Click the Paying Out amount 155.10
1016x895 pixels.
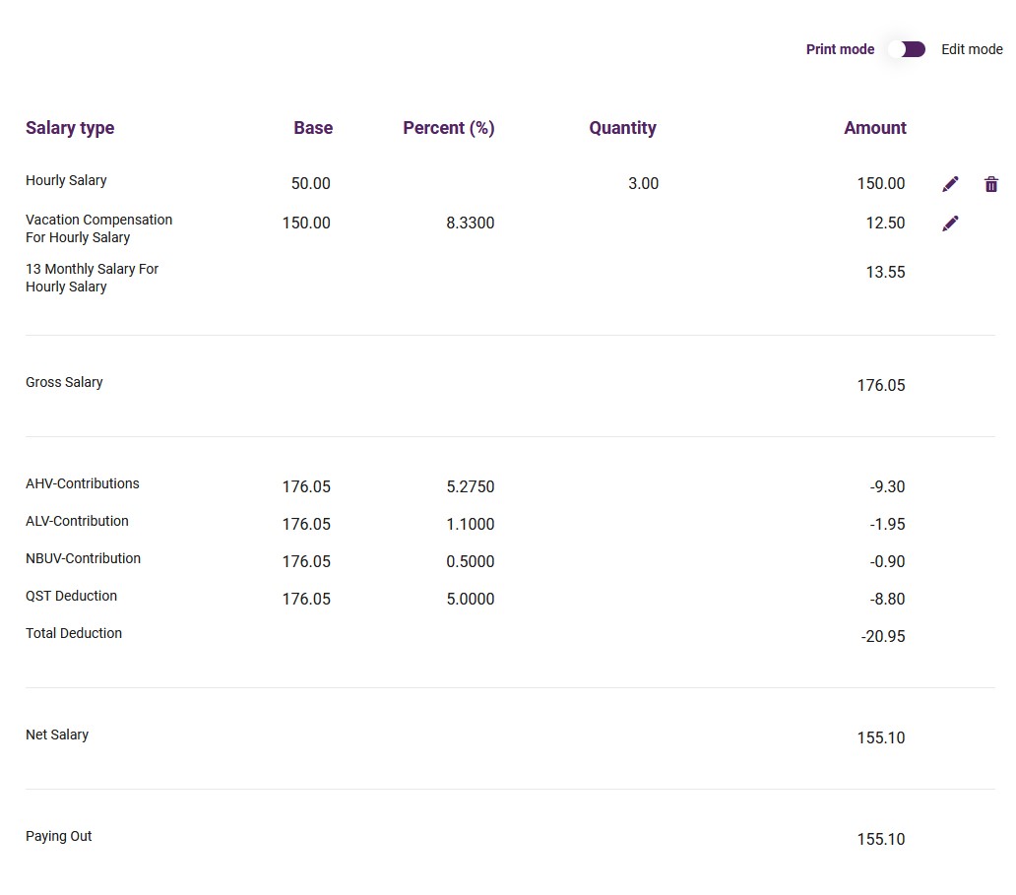(x=880, y=839)
